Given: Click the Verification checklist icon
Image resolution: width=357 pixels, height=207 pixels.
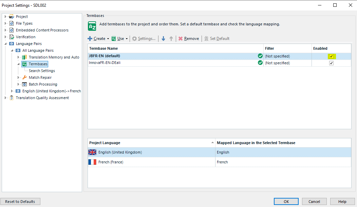Looking at the screenshot, I should point(12,37).
